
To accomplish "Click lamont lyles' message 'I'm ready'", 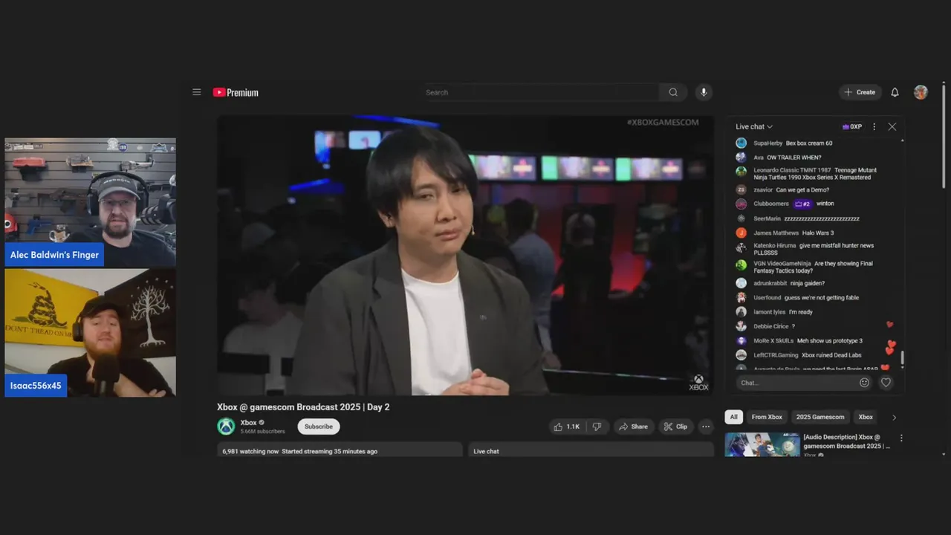I will coord(801,312).
